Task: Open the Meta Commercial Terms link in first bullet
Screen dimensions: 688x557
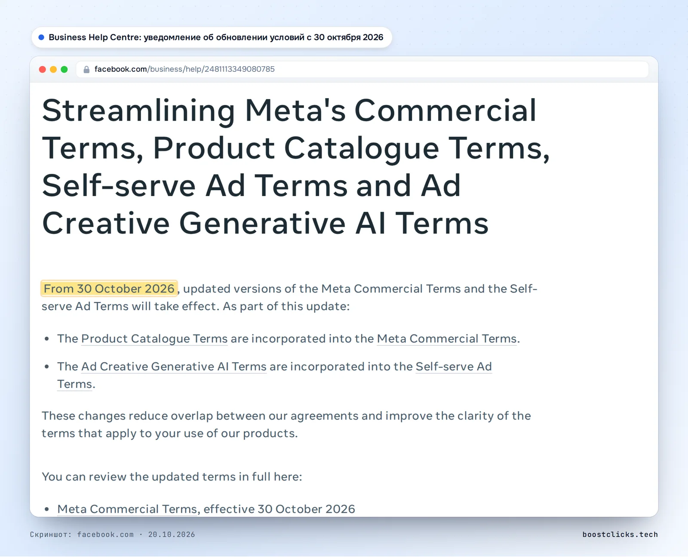Action: coord(447,339)
